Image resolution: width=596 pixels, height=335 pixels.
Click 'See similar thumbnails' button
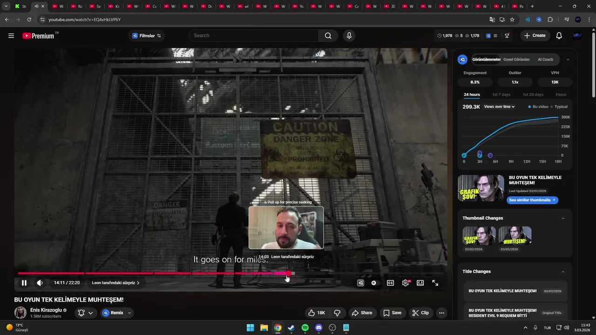(x=532, y=200)
